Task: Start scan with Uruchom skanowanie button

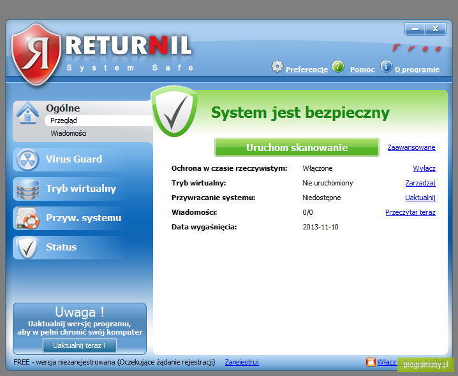Action: 297,147
